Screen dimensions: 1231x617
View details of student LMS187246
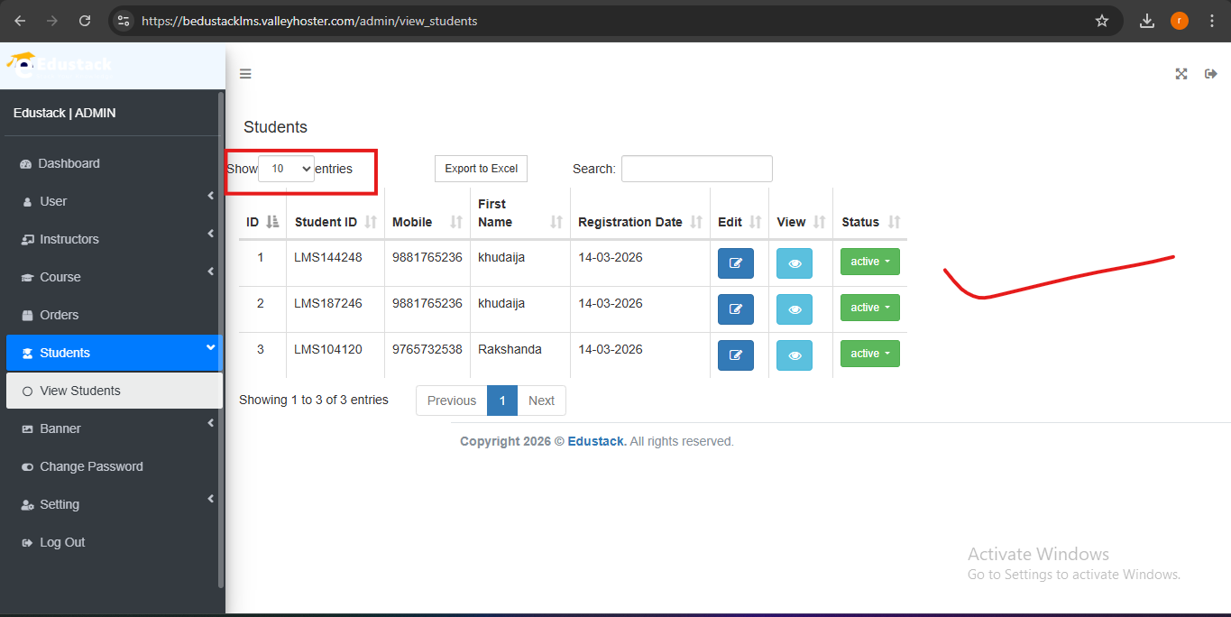pos(795,309)
